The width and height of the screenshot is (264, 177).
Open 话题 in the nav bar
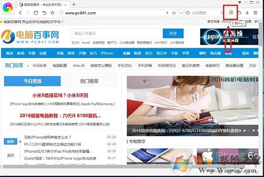pos(43,53)
